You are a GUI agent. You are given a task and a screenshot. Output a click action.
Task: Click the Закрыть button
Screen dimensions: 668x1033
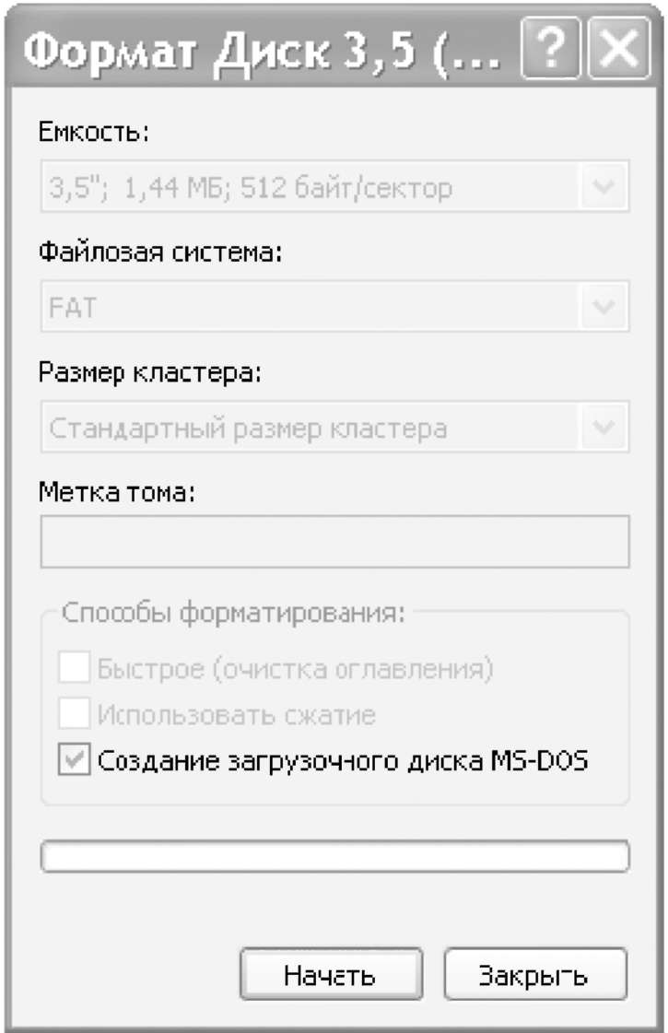click(535, 975)
